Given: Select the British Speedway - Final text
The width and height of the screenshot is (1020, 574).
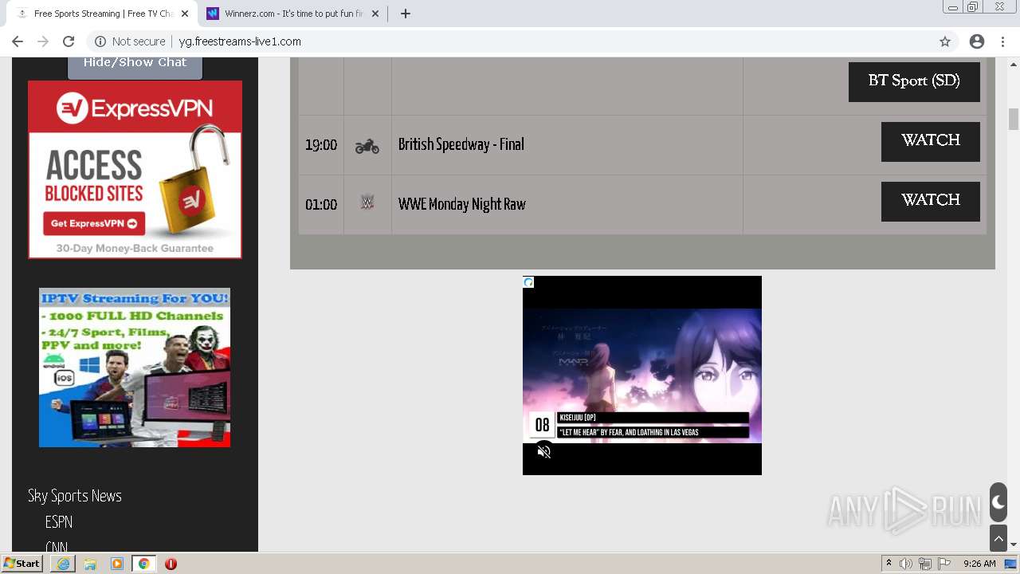Looking at the screenshot, I should [x=461, y=144].
